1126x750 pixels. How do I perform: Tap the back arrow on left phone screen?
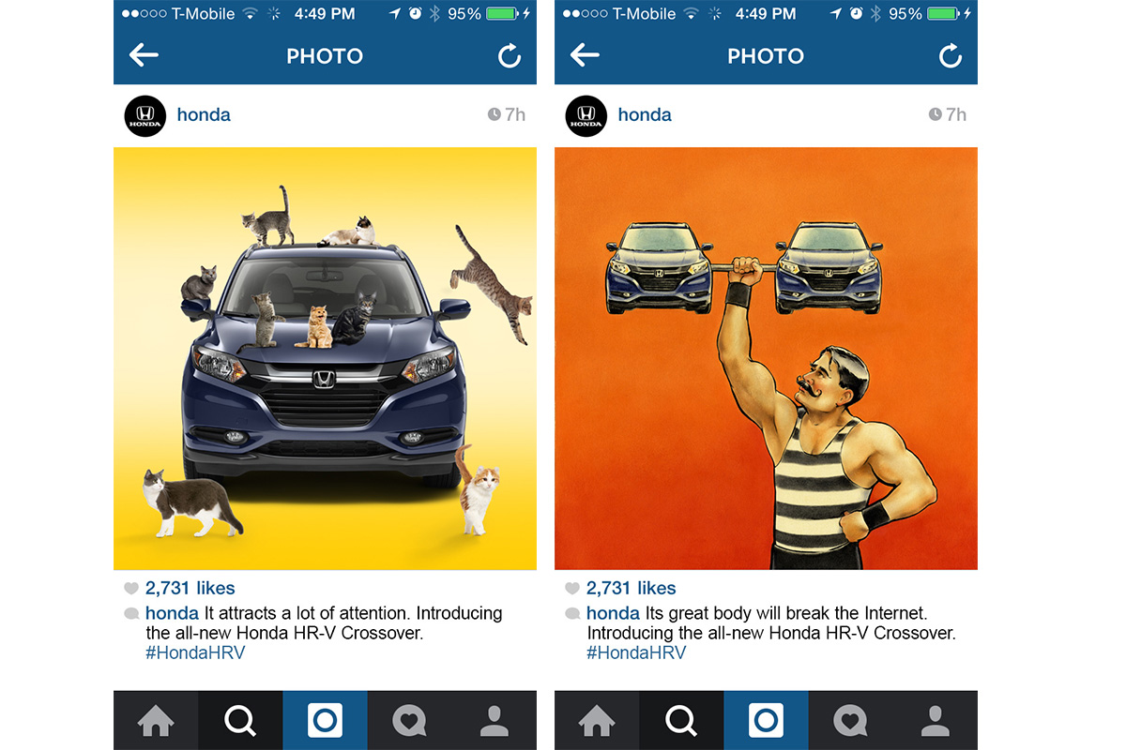pos(144,55)
